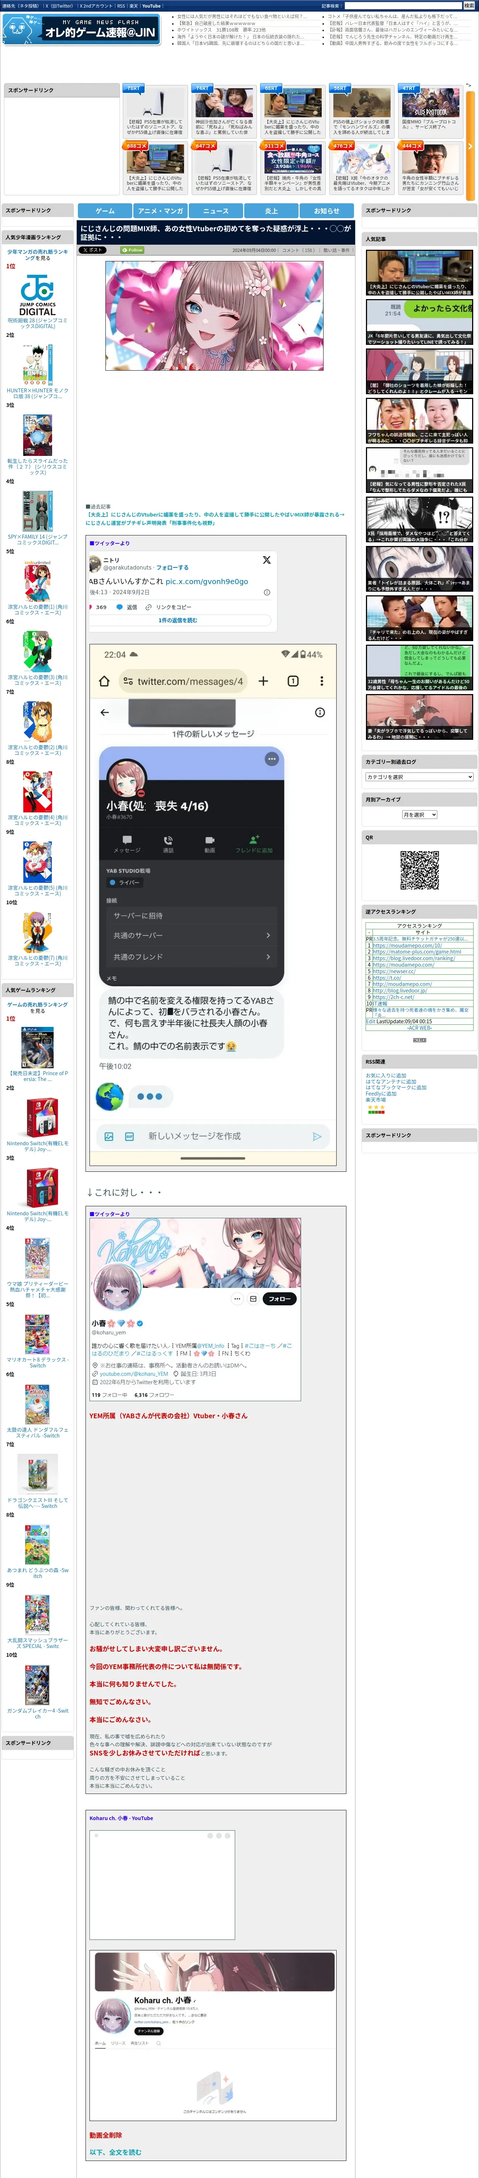Click フォローする in ニトリ's tweet
479x2178 pixels.
coord(172,567)
